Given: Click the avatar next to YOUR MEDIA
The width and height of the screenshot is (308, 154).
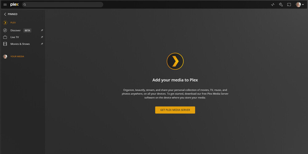Looking at the screenshot, I should 5,57.
